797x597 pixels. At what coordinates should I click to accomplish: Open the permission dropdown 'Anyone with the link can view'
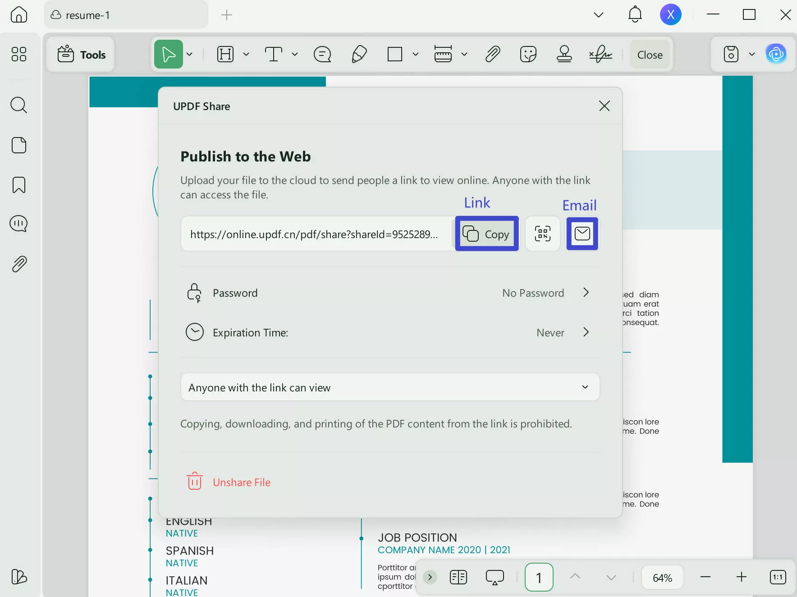click(390, 387)
